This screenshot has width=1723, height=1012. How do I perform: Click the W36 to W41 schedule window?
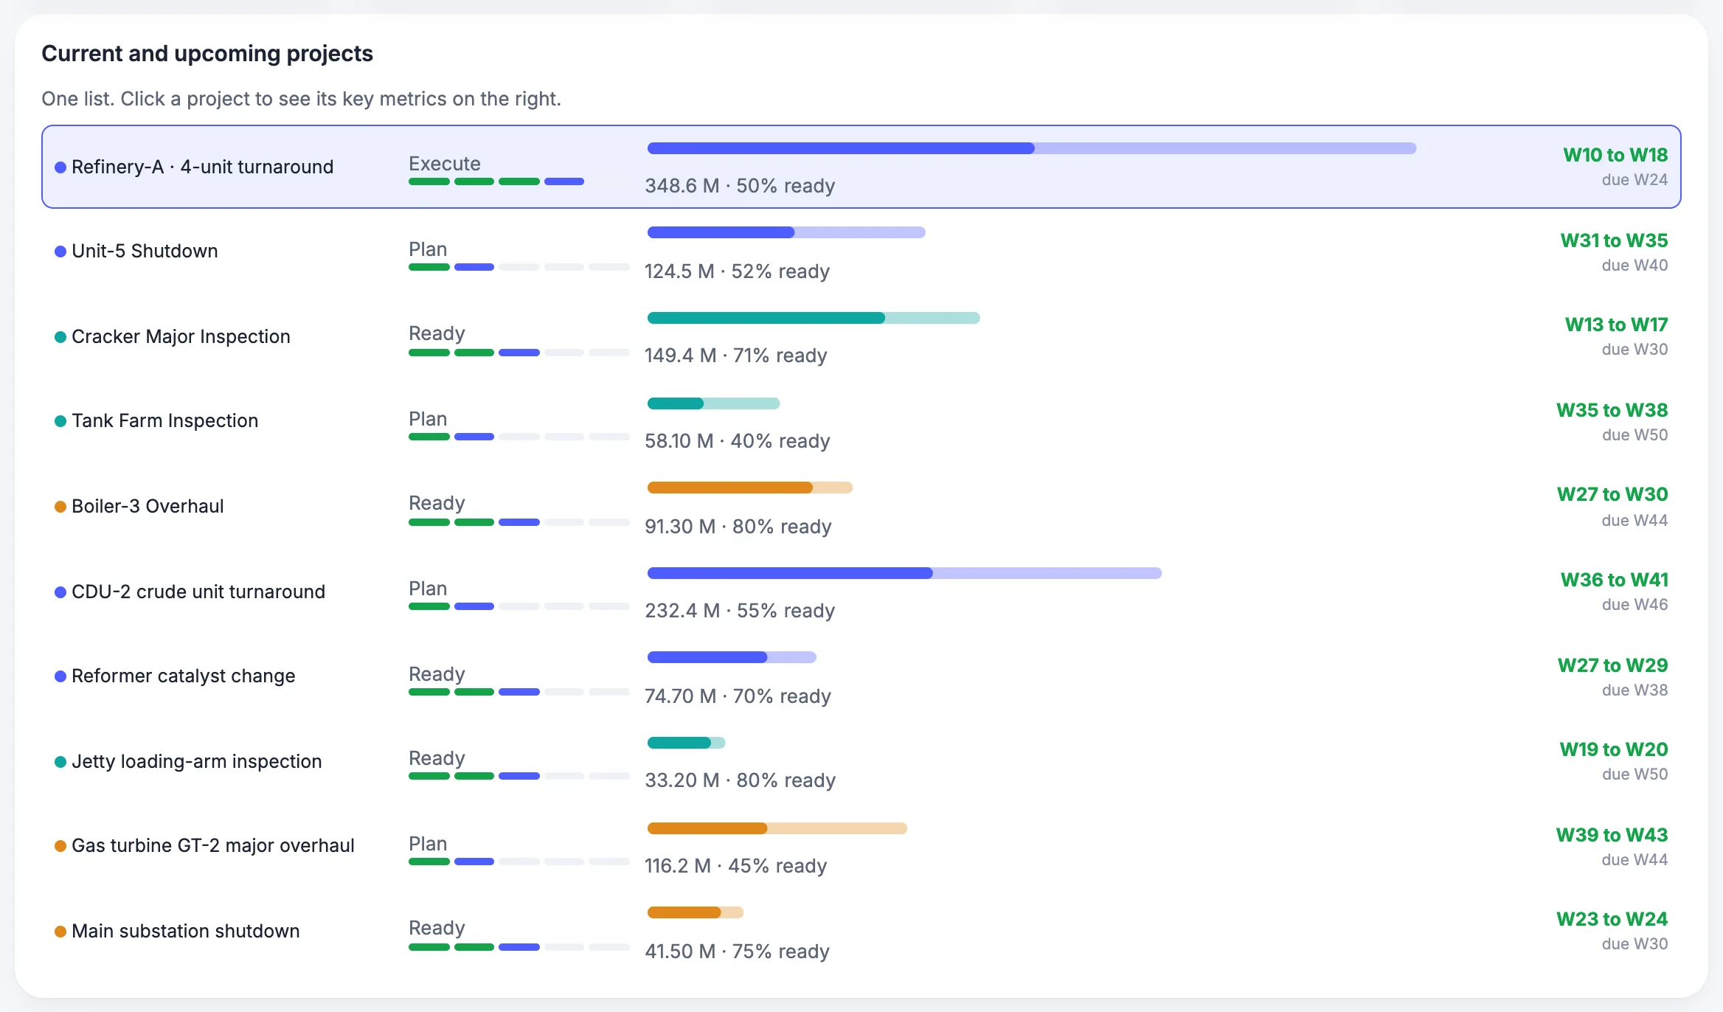click(x=1614, y=580)
